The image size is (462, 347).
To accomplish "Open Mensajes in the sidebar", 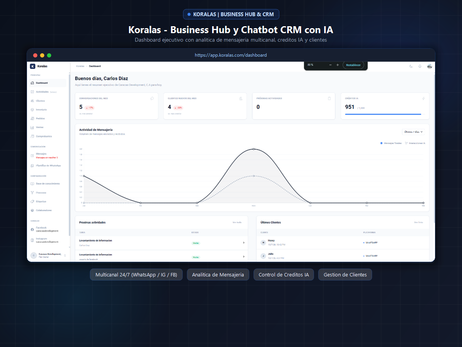I will pyautogui.click(x=48, y=155).
